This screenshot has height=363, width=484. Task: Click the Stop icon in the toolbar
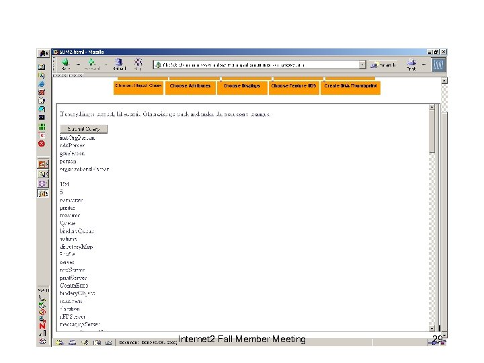(x=138, y=63)
